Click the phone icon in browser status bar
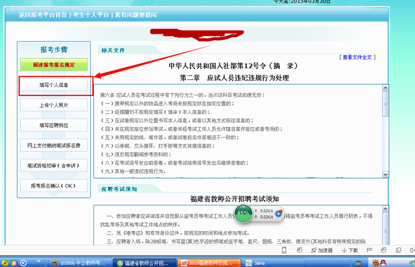This screenshot has width=415, height=267. [x=284, y=250]
